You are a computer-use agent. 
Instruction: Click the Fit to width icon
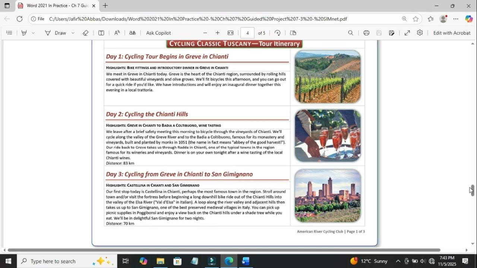pyautogui.click(x=231, y=33)
